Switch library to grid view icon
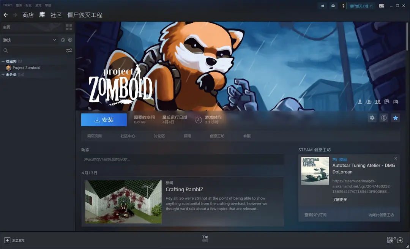This screenshot has height=249, width=410. click(69, 27)
